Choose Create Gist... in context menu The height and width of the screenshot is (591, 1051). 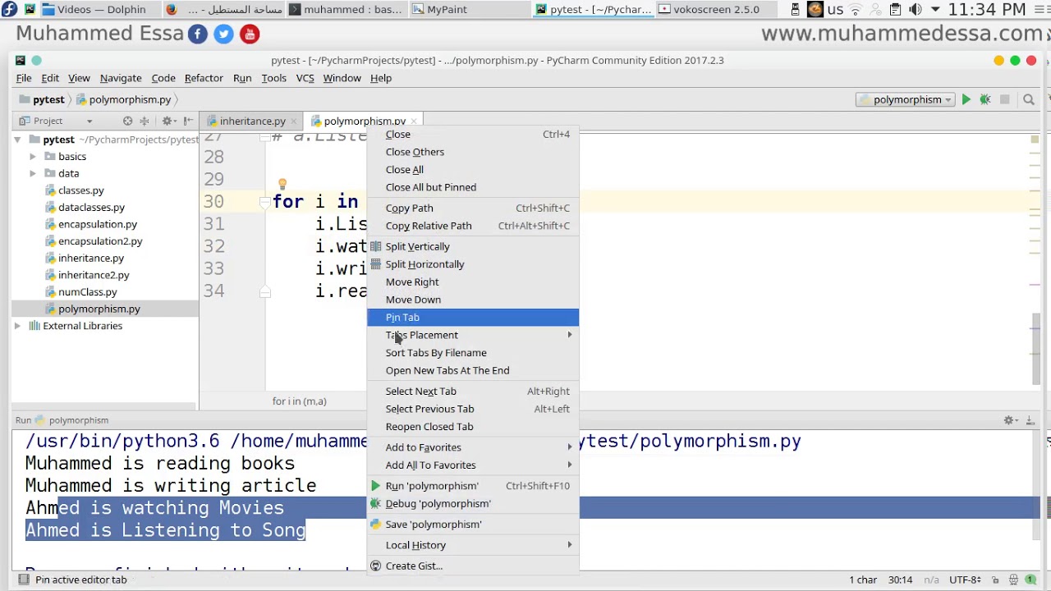point(473,566)
